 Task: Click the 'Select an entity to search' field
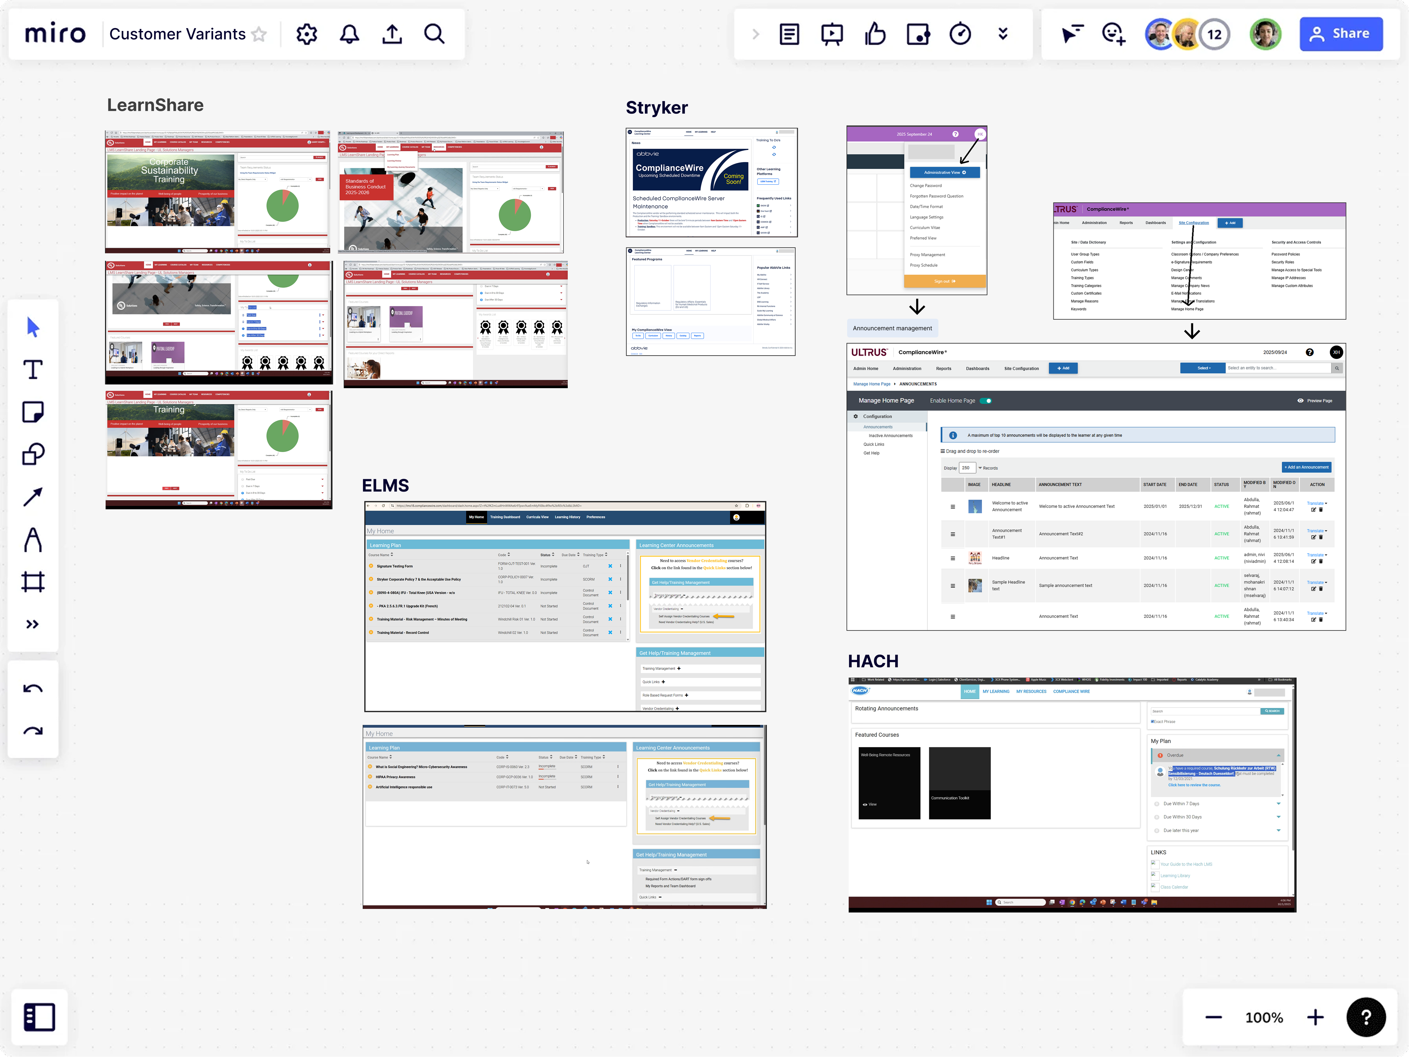click(x=1278, y=368)
